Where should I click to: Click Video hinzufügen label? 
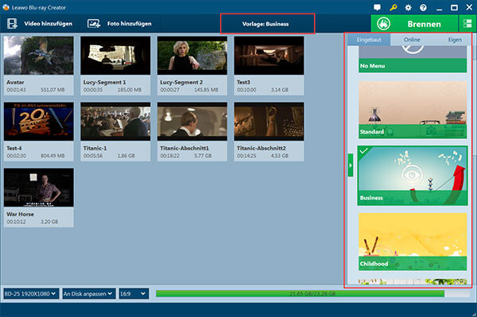pos(48,24)
